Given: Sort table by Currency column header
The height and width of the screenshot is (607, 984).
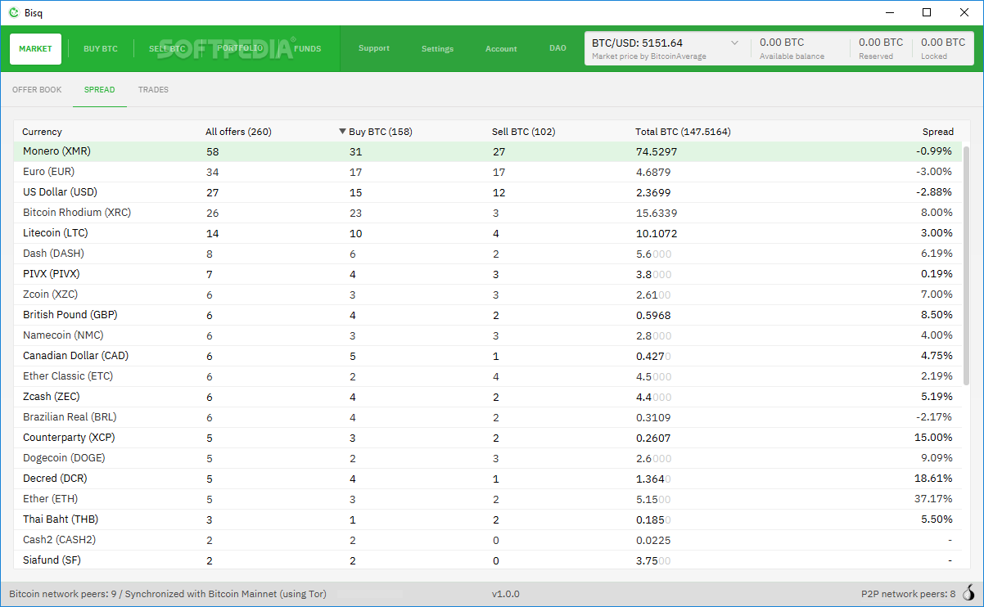Looking at the screenshot, I should 42,132.
